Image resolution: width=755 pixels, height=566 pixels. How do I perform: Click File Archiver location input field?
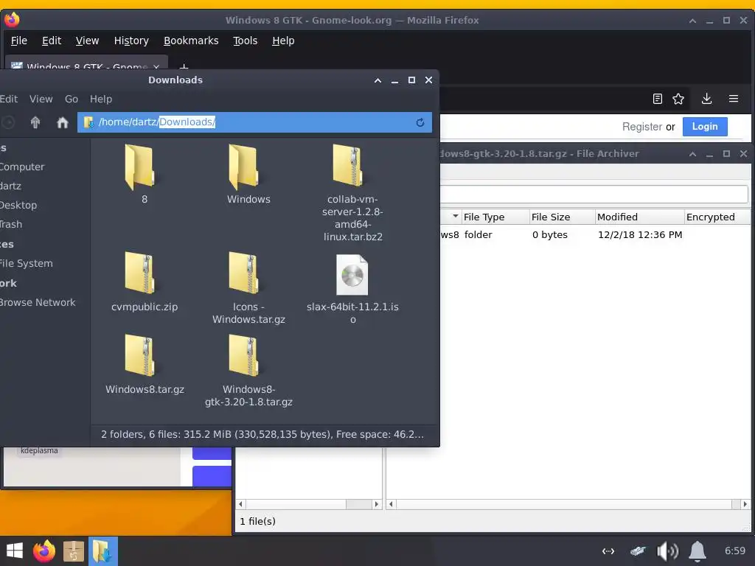tap(594, 195)
